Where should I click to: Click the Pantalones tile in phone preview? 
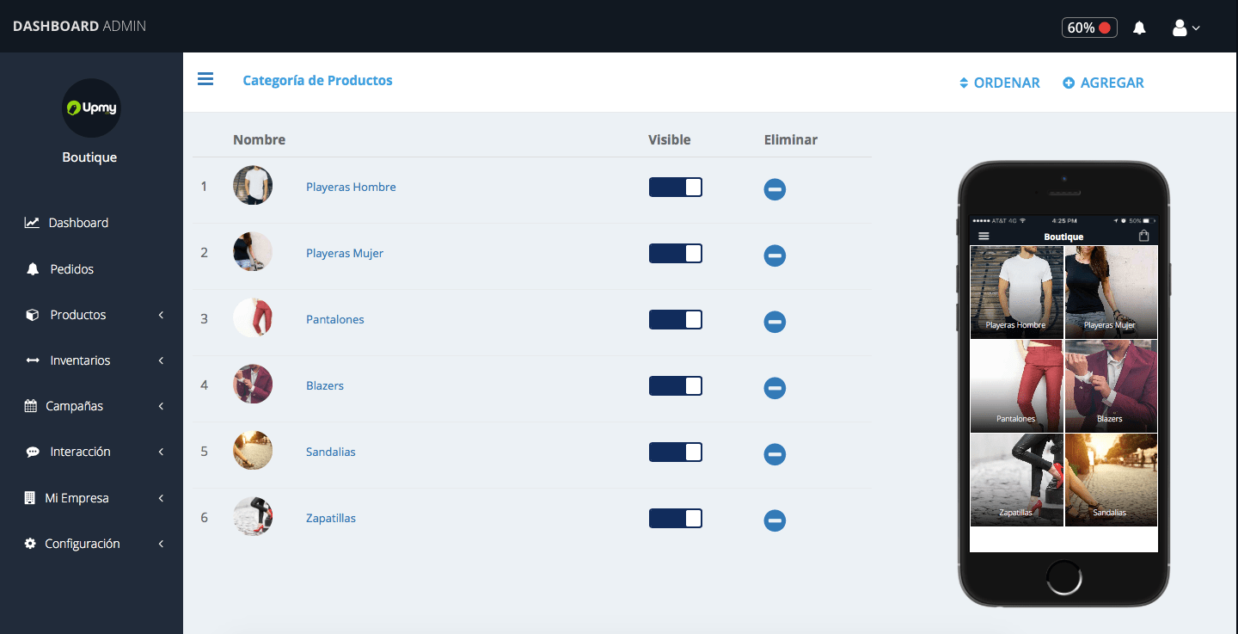[x=1016, y=385]
